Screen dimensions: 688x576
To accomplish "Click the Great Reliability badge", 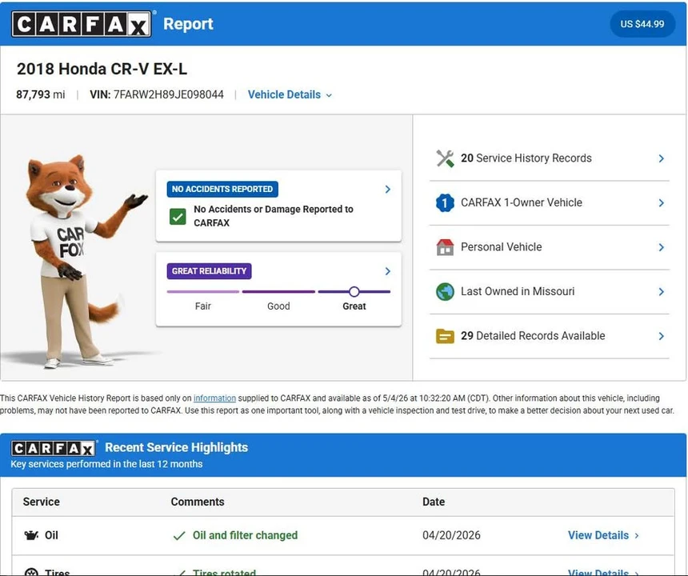I will [x=210, y=271].
